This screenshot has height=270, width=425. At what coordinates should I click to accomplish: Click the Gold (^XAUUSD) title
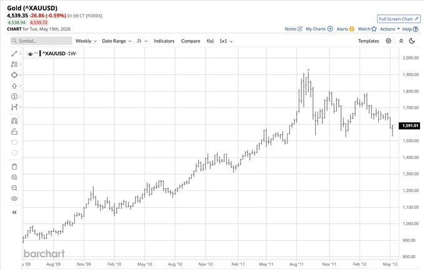32,8
